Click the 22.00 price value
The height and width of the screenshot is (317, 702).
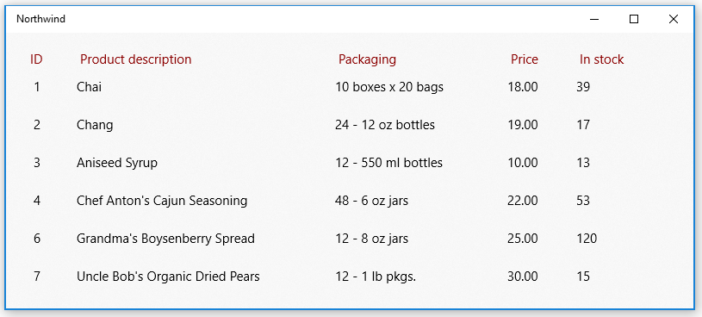[x=523, y=200]
